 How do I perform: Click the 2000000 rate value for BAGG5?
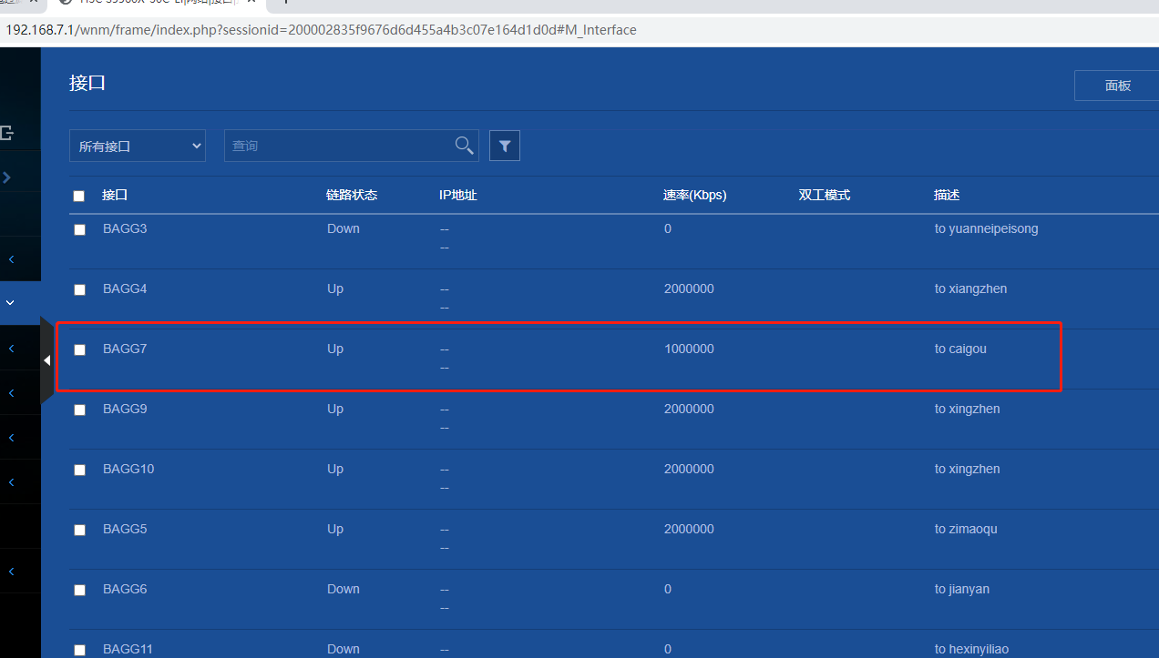[689, 529]
